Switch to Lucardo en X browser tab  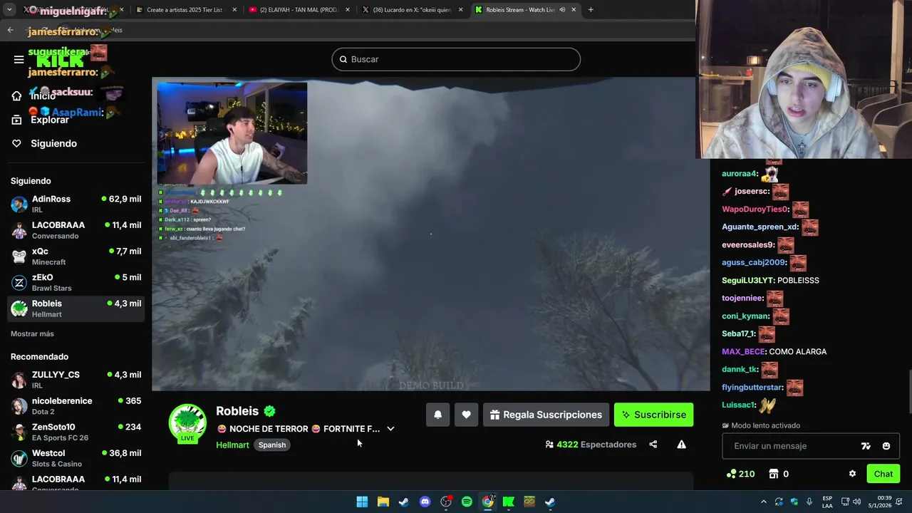412,10
